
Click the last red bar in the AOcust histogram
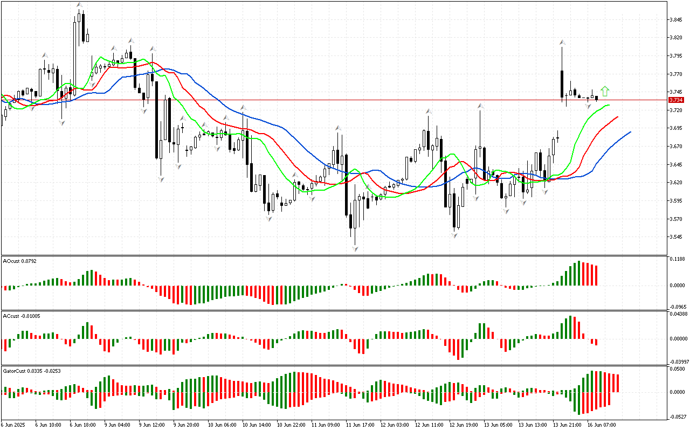coord(597,275)
